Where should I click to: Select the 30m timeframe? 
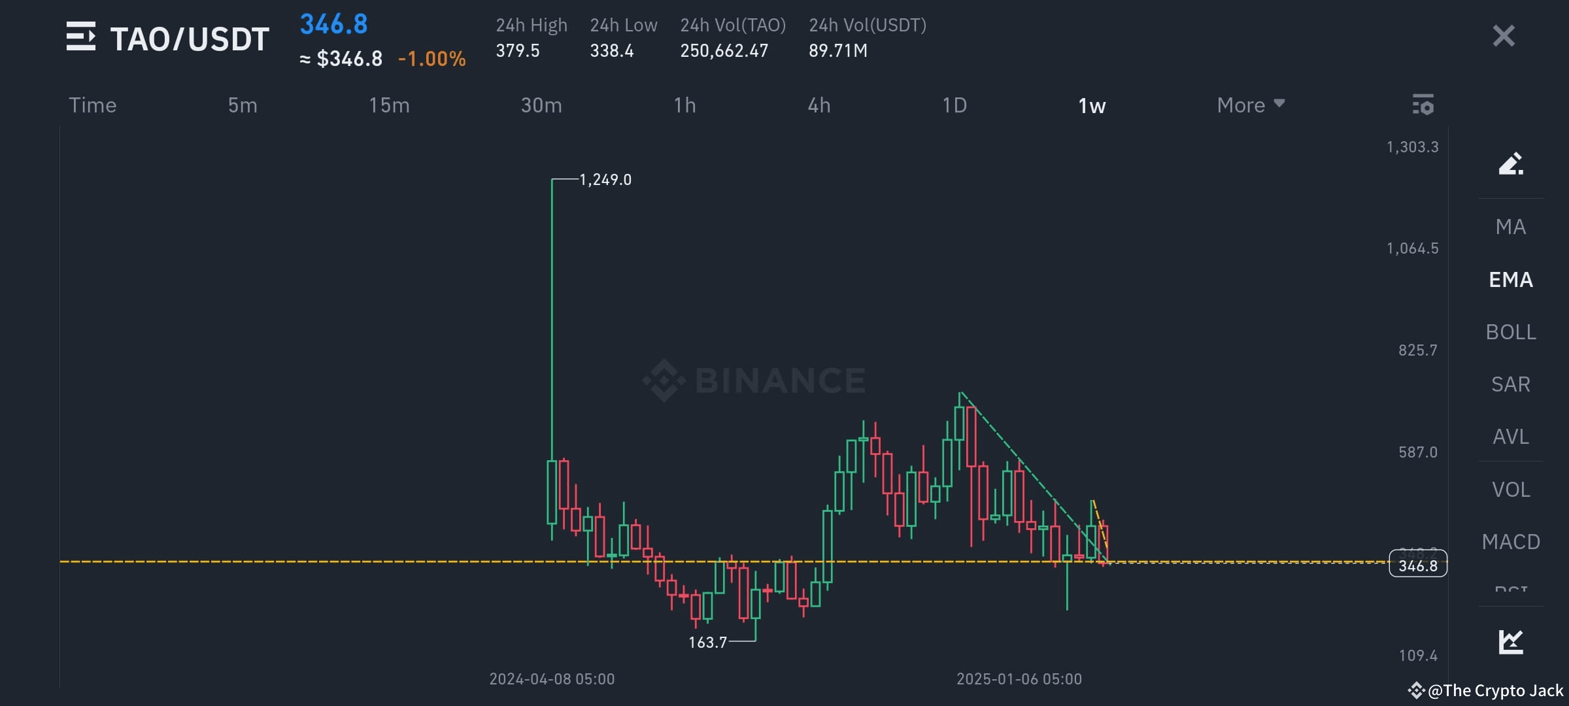pos(541,105)
